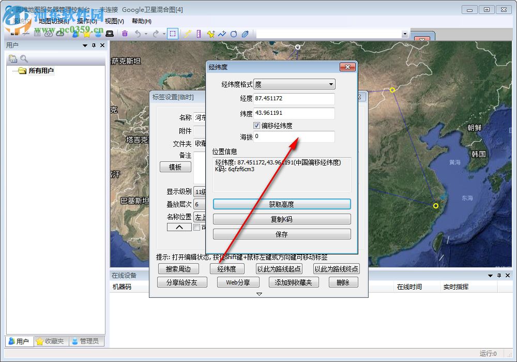Click the trash (delete) toolbar icon
Image resolution: width=517 pixels, height=362 pixels.
point(125,33)
